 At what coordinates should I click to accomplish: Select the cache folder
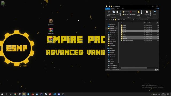point(140,29)
